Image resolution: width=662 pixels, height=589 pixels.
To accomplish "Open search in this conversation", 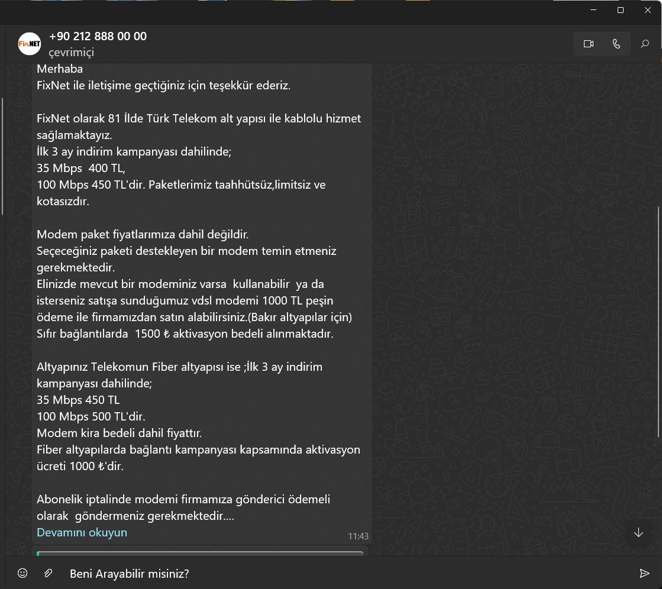I will pos(645,44).
